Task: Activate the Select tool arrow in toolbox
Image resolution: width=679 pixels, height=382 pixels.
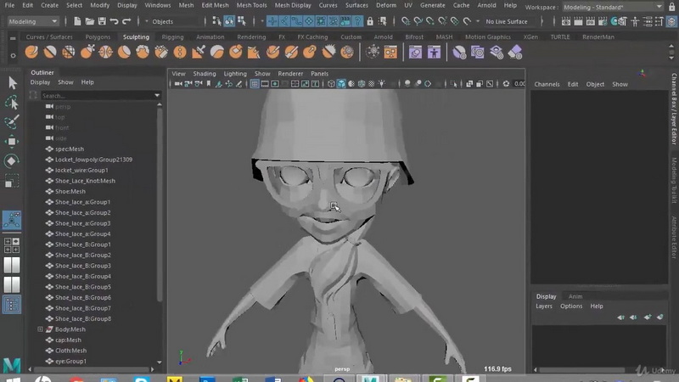Action: click(12, 82)
